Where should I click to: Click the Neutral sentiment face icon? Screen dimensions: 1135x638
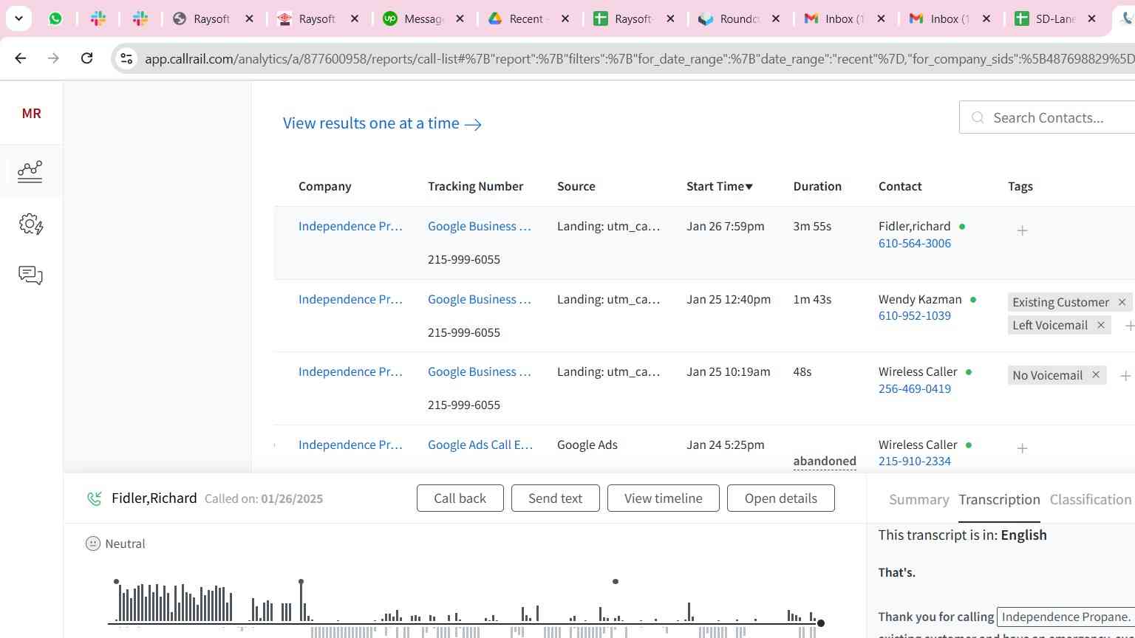93,543
